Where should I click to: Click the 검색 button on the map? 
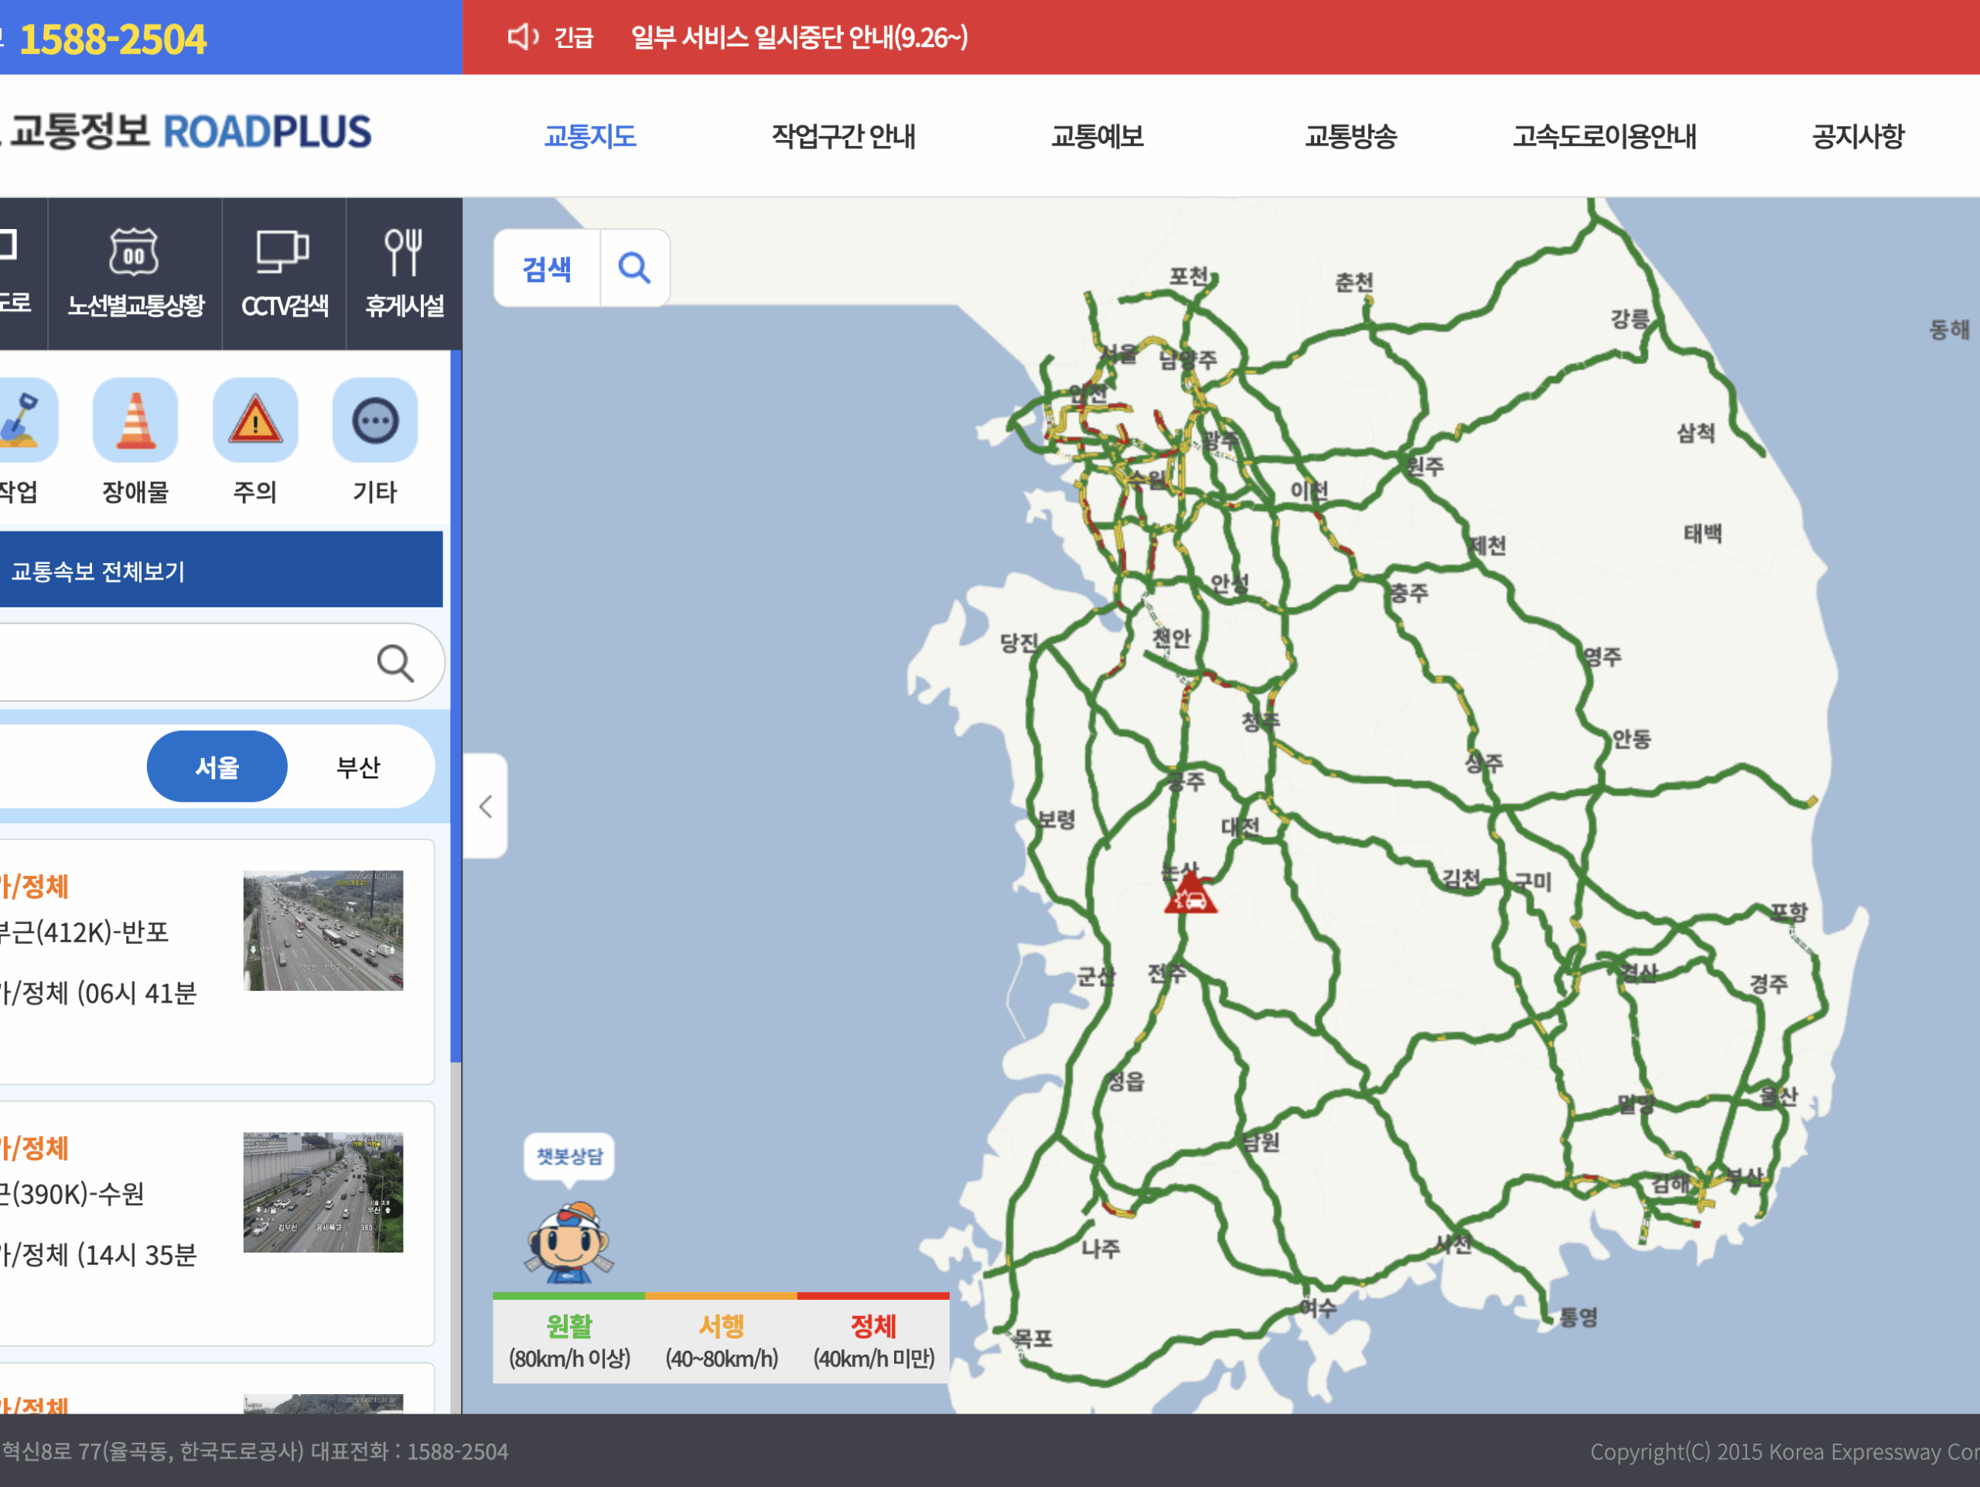coord(547,268)
